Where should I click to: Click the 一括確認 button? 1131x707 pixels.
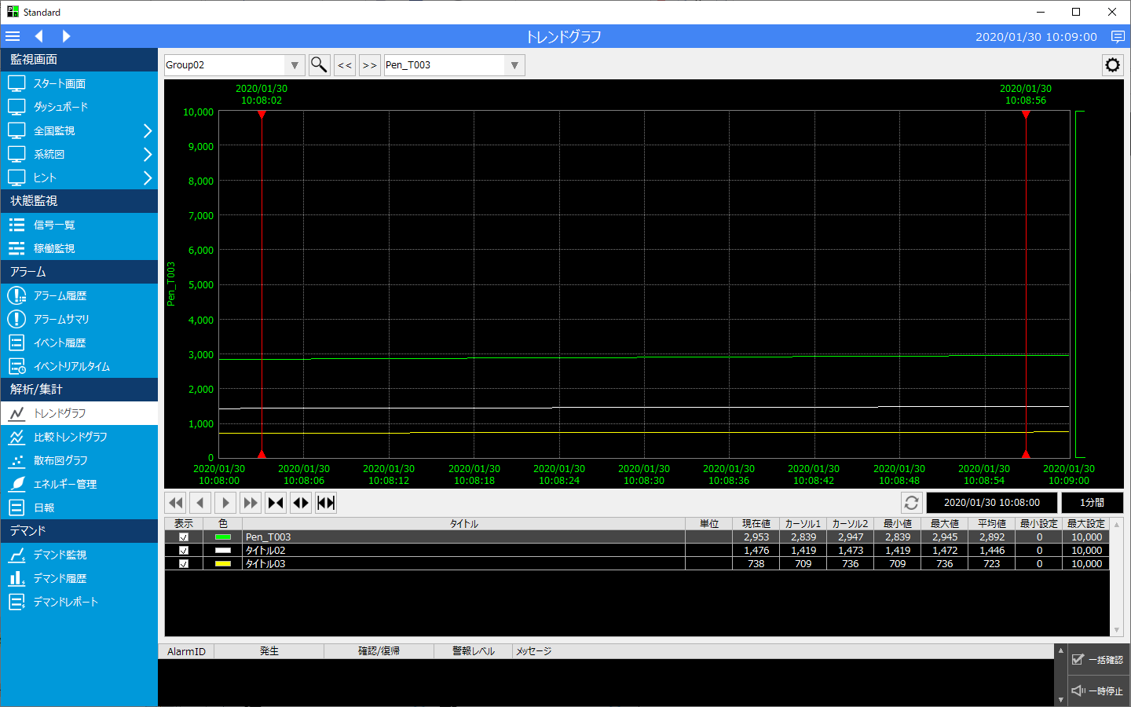tap(1097, 660)
